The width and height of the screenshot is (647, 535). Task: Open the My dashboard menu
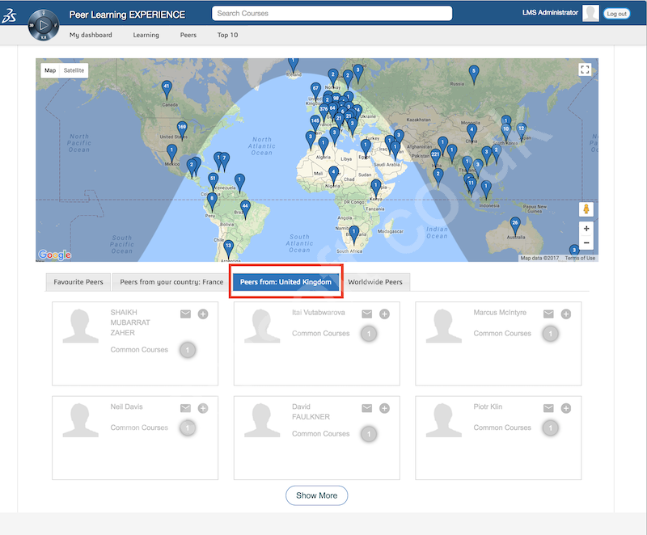click(91, 35)
